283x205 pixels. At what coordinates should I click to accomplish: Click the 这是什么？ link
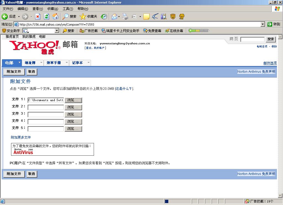tap(124, 88)
